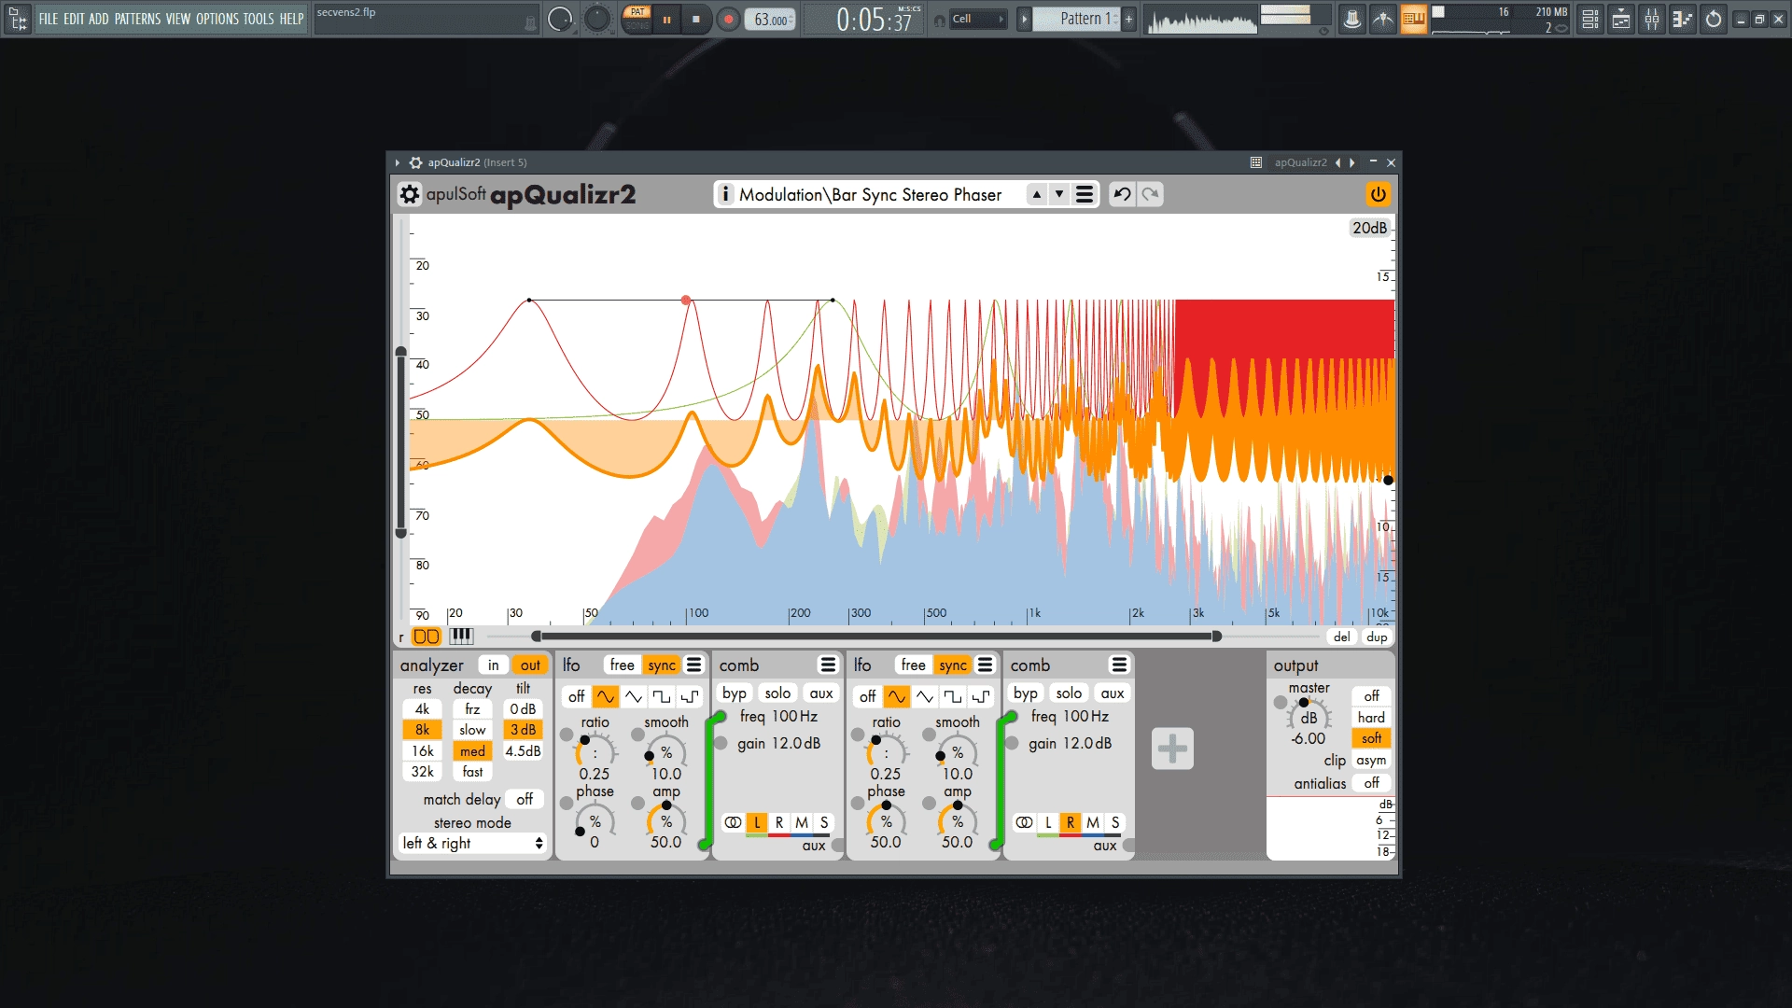Open the EDIT menu
The image size is (1792, 1008).
click(74, 19)
